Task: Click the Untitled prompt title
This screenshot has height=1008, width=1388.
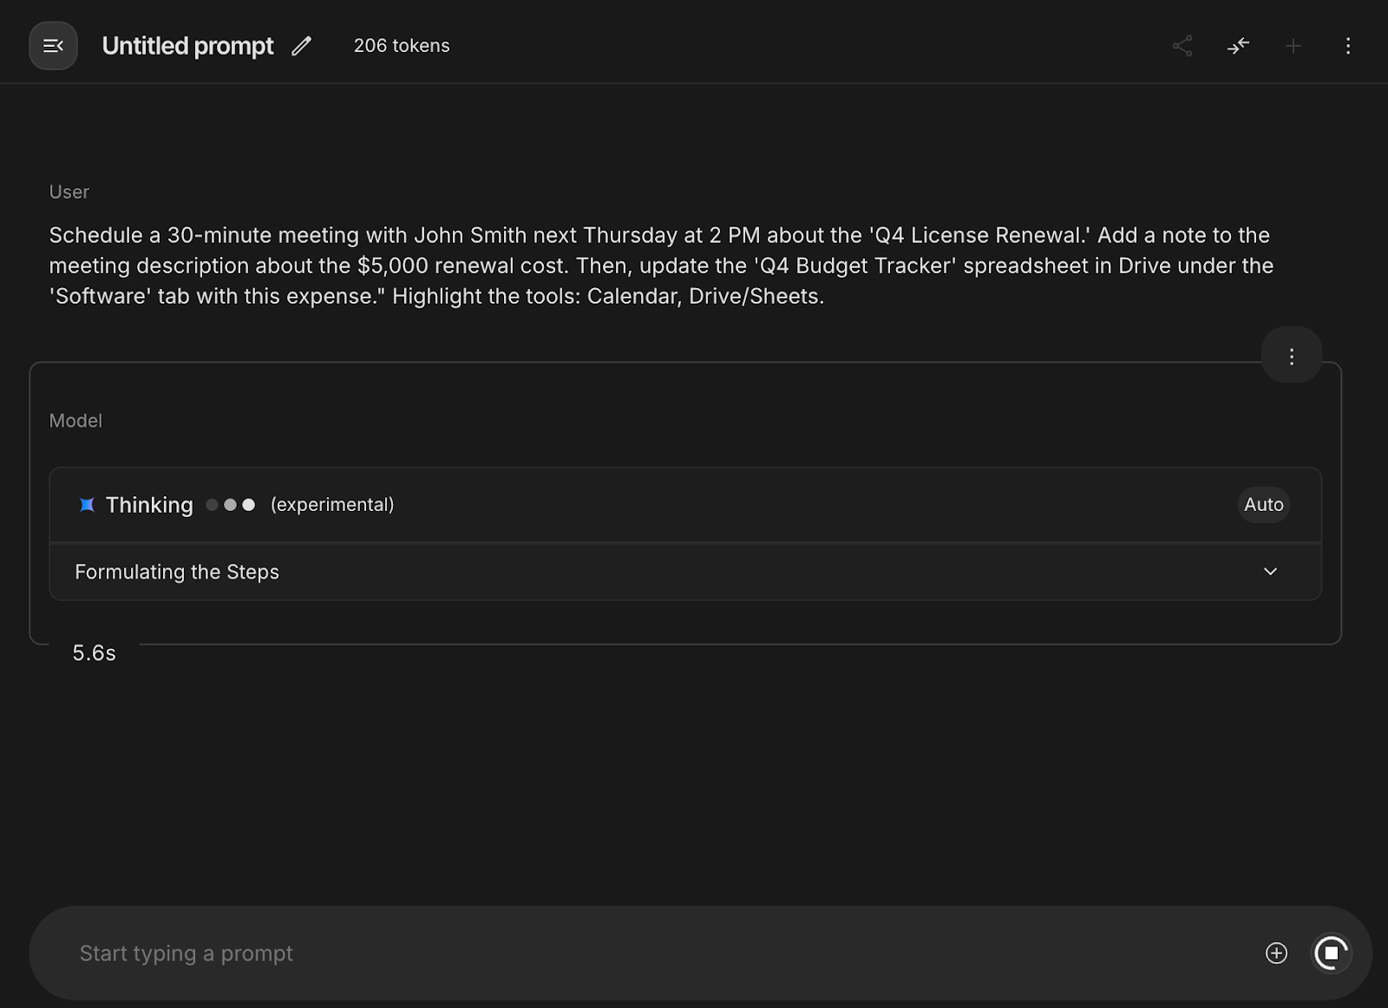Action: (x=188, y=46)
